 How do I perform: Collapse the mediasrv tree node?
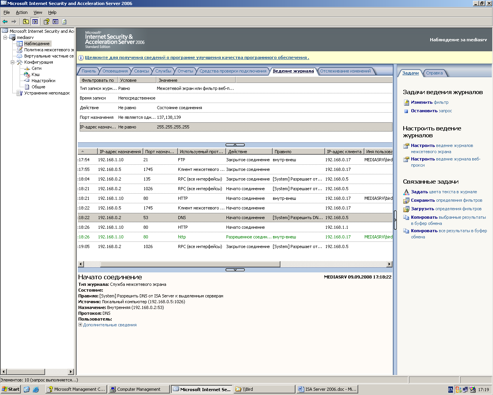coord(5,37)
